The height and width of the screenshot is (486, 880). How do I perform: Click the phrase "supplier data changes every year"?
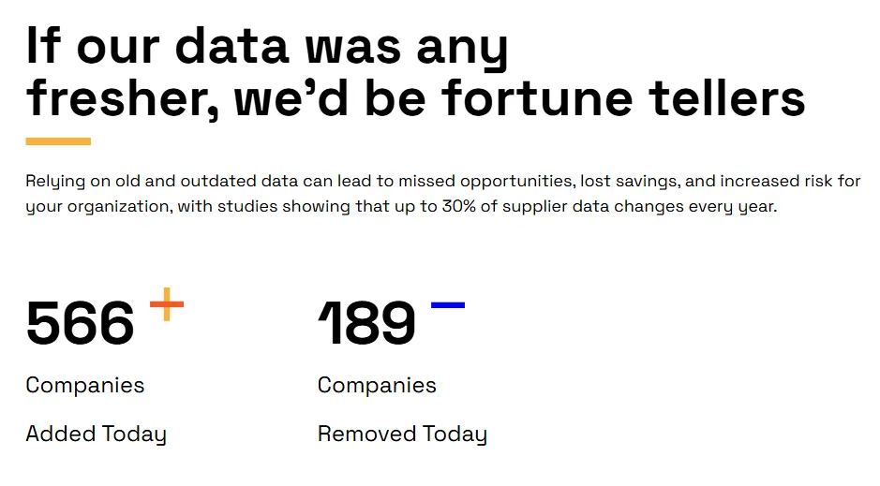639,207
